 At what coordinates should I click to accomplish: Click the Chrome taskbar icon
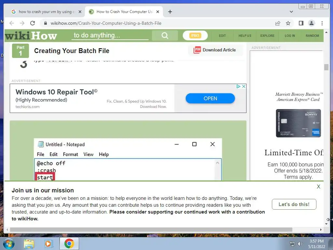69,243
